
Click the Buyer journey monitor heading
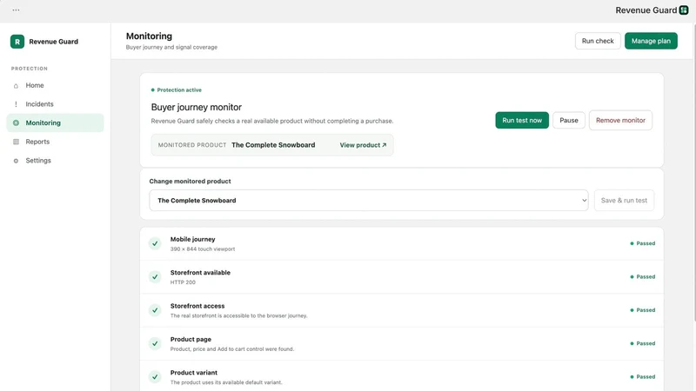[x=197, y=107]
